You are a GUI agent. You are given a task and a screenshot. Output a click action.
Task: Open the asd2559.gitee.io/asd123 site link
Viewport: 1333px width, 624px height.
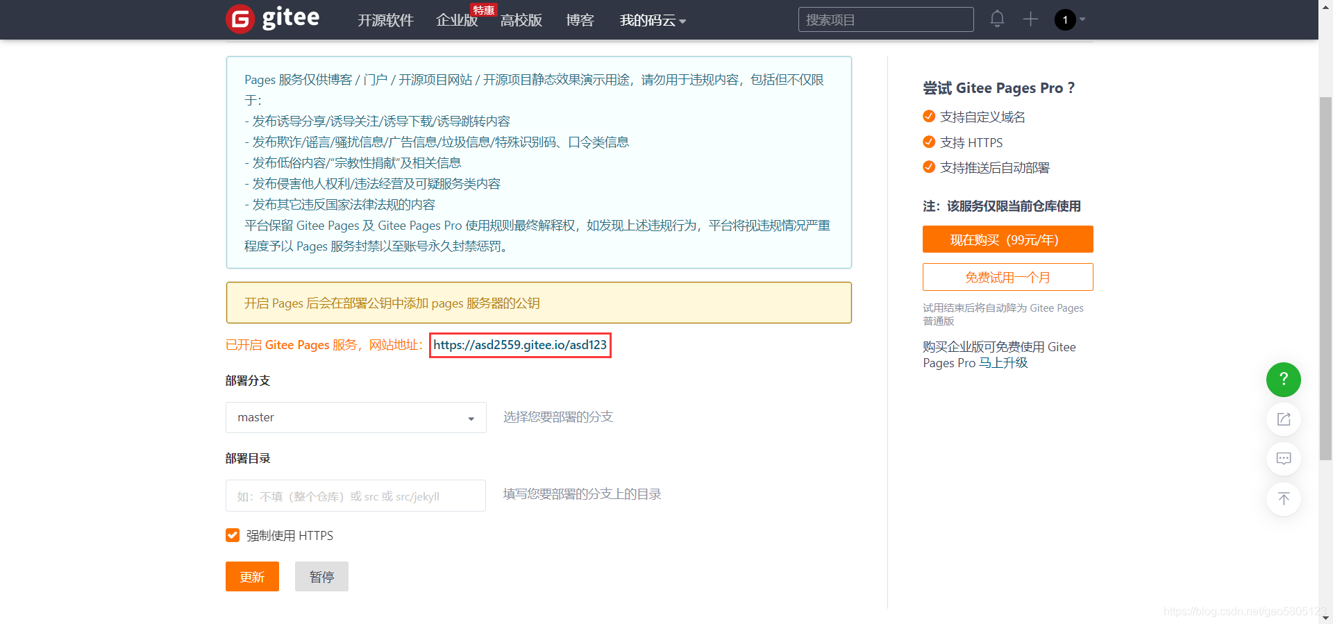point(520,345)
